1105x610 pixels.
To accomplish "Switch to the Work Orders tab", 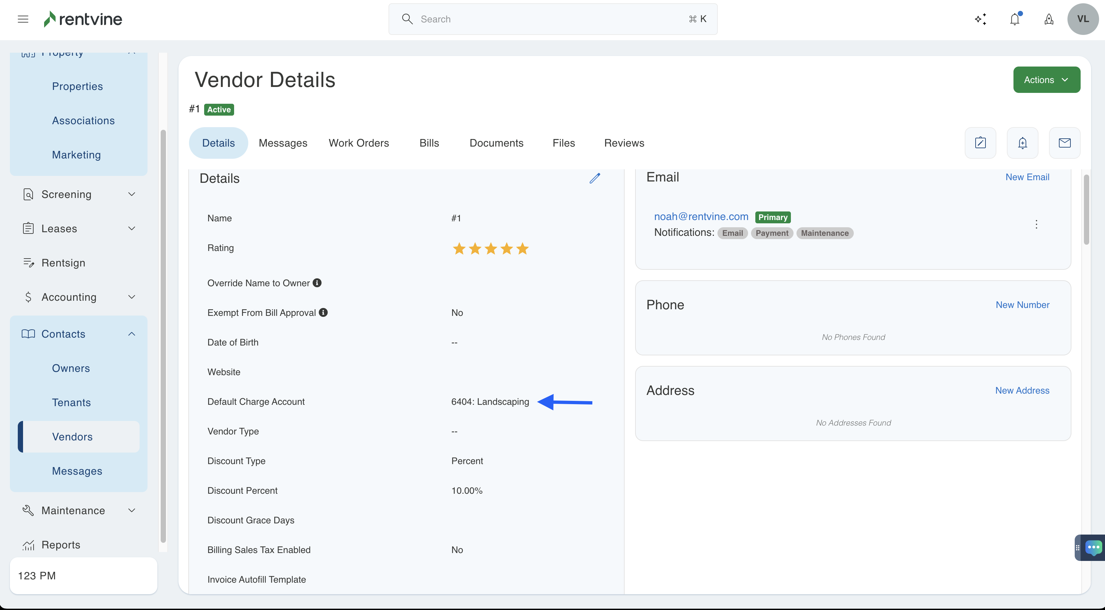I will coord(359,143).
